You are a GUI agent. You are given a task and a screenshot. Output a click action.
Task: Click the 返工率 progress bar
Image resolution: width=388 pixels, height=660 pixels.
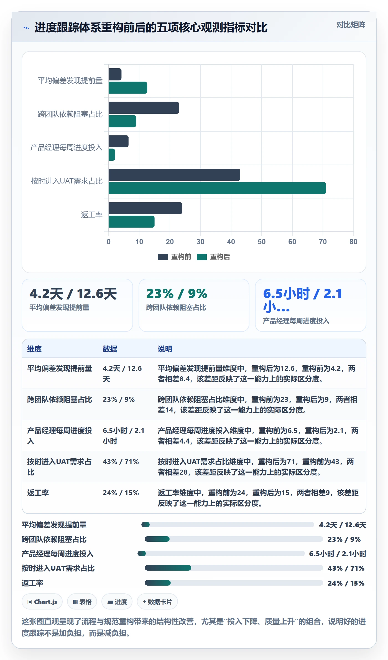(x=234, y=583)
